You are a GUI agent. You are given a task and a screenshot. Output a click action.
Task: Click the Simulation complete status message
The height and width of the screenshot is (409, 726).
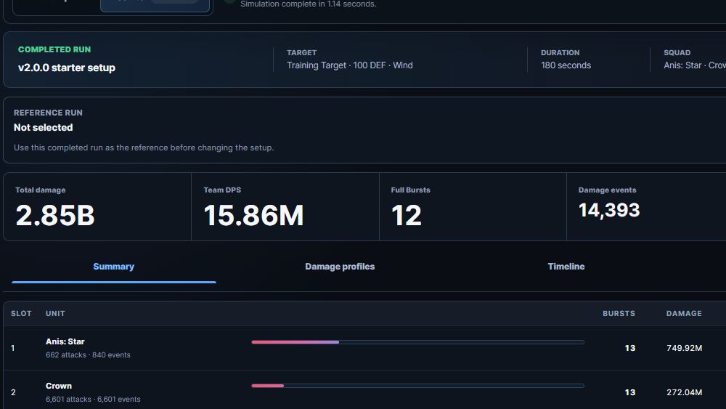(309, 4)
